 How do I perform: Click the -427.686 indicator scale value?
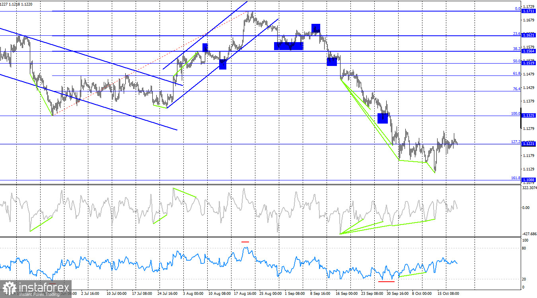coord(529,234)
